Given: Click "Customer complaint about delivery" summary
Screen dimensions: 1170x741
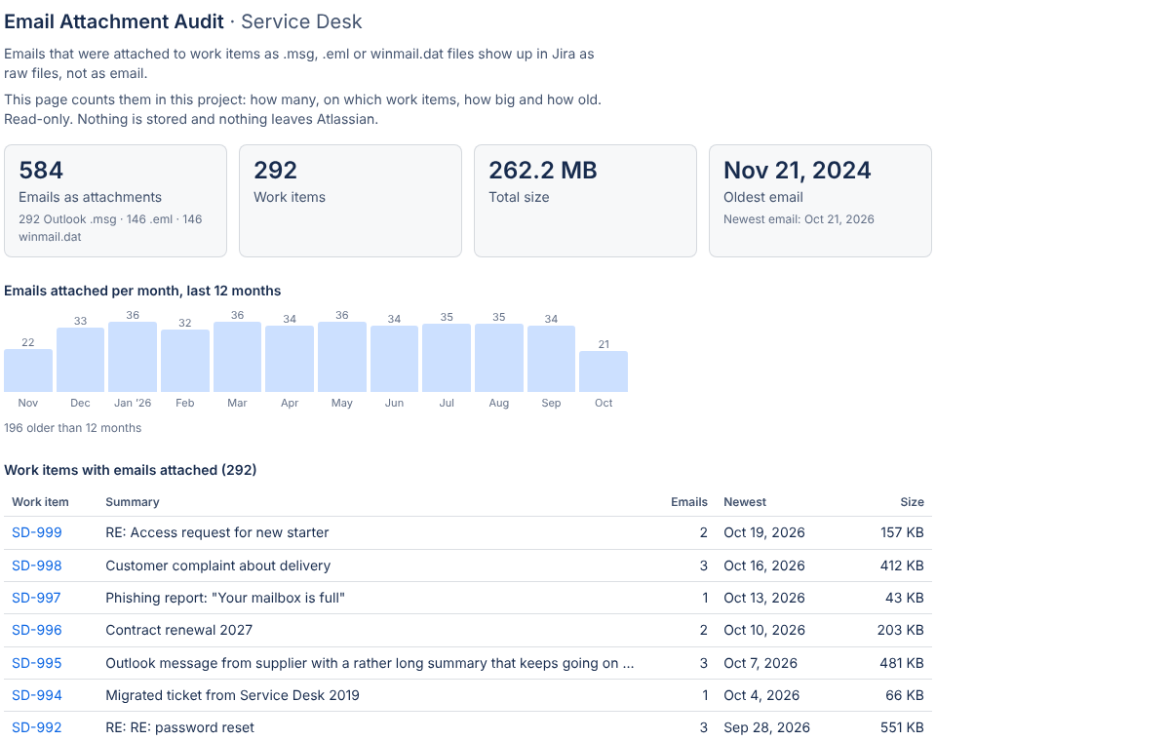Looking at the screenshot, I should click(x=218, y=565).
